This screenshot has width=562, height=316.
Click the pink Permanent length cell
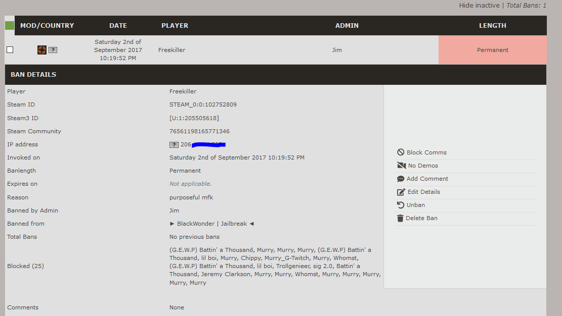(x=493, y=50)
